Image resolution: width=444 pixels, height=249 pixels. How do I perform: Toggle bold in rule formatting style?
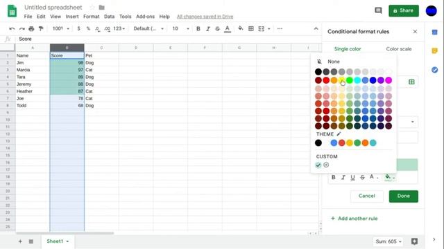tap(334, 177)
